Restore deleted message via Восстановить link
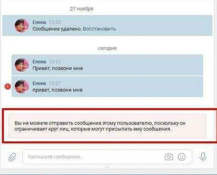The width and height of the screenshot is (217, 175). 99,29
